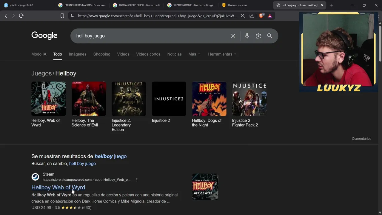Viewport: 382px width, 215px height.
Task: Switch to the FLORIANOPOLIS BRASIL tab
Action: click(x=136, y=5)
